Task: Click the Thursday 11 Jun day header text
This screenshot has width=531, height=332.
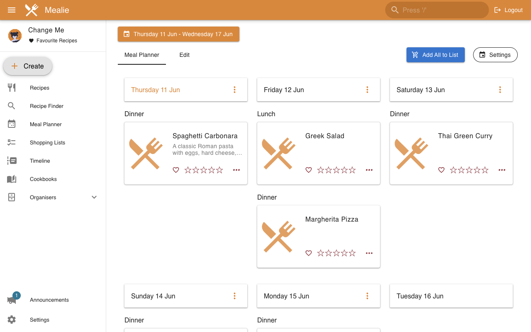Action: (156, 90)
